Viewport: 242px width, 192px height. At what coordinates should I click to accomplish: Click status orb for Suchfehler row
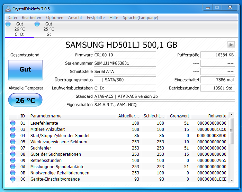pyautogui.click(x=13, y=148)
